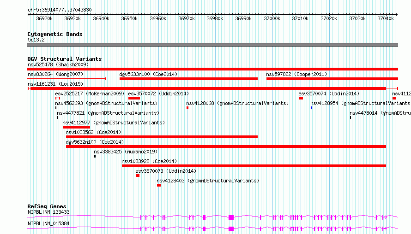This screenshot has width=411, height=234.
Task: Click the nsv3383425 (Audano2019) black marker
Action: pyautogui.click(x=95, y=156)
